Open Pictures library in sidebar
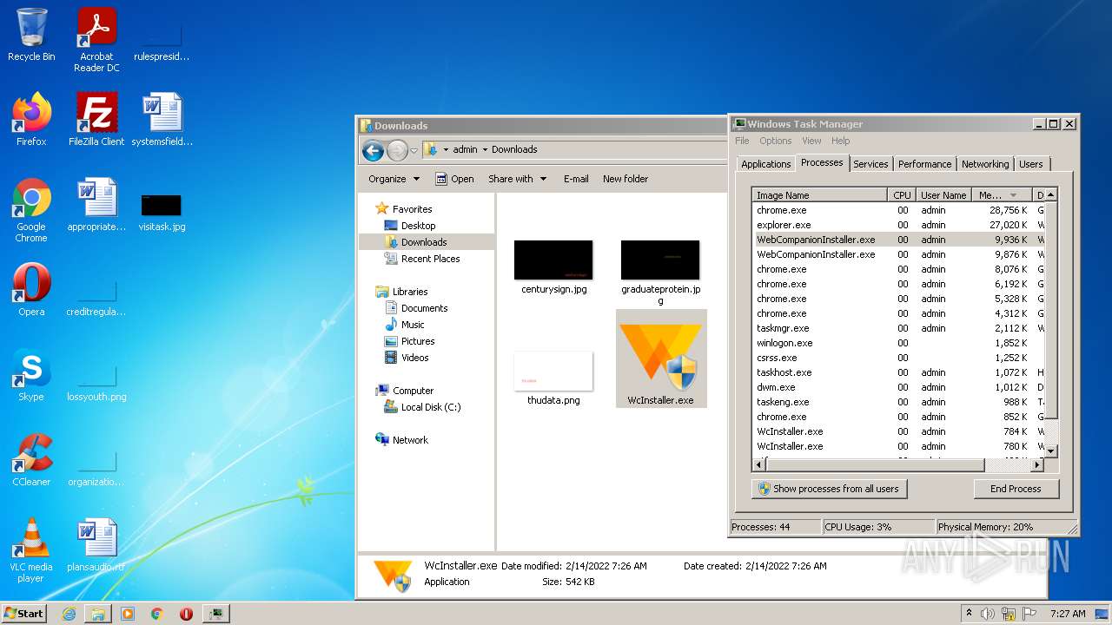 coord(418,341)
